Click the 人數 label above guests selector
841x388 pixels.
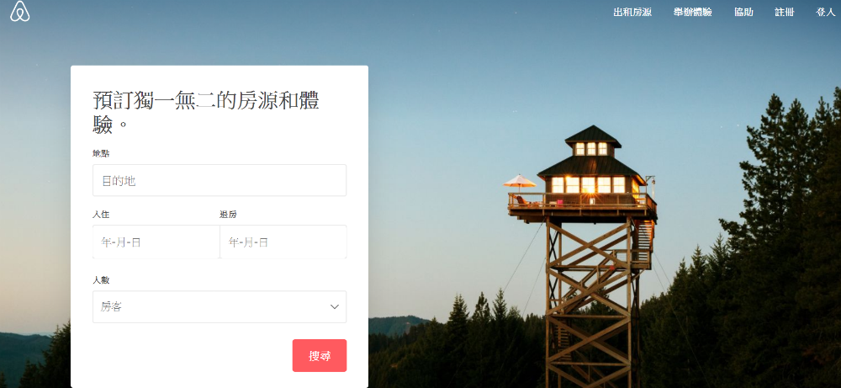tap(102, 280)
